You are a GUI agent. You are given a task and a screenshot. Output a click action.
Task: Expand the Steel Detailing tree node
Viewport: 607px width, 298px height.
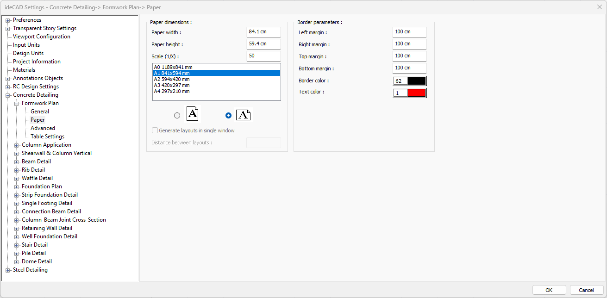[x=7, y=270]
